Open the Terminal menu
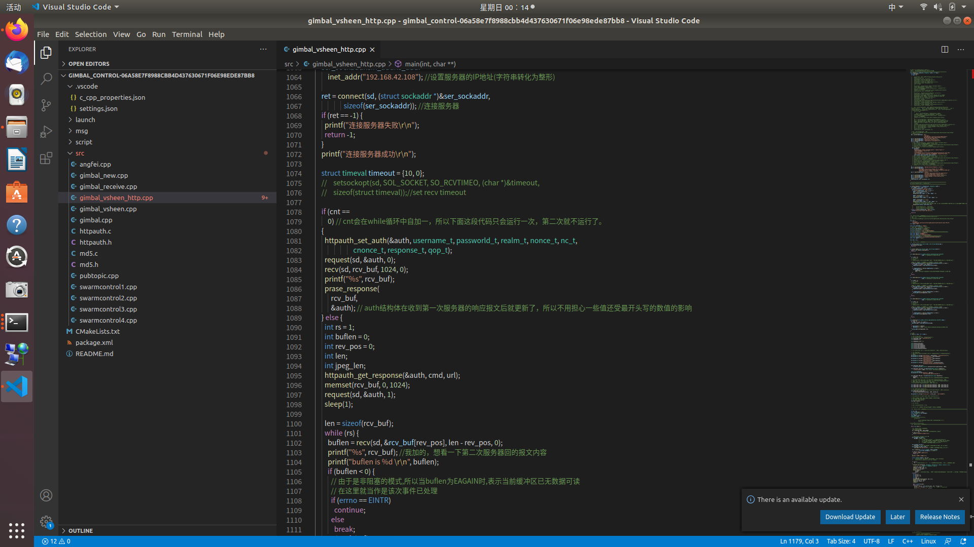 coord(187,34)
